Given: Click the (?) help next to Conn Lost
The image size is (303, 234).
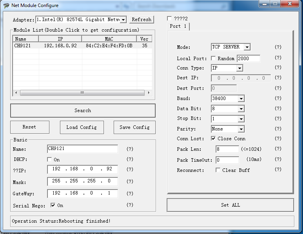Looking at the screenshot, I should click(278, 138).
